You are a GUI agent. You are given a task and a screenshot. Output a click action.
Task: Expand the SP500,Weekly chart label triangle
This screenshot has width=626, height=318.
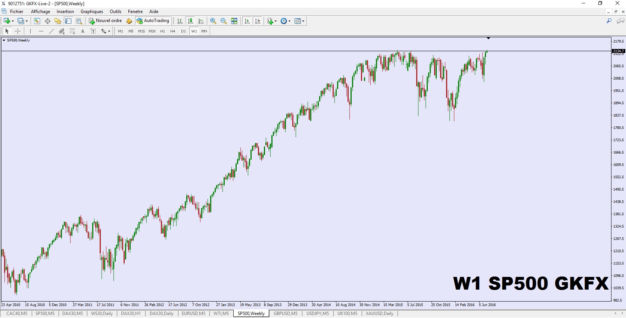[4, 40]
